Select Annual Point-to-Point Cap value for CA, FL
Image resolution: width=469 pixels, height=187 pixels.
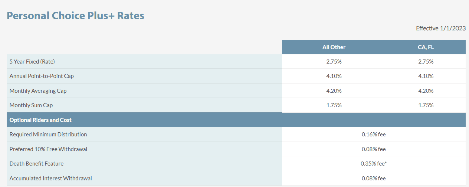tap(426, 76)
